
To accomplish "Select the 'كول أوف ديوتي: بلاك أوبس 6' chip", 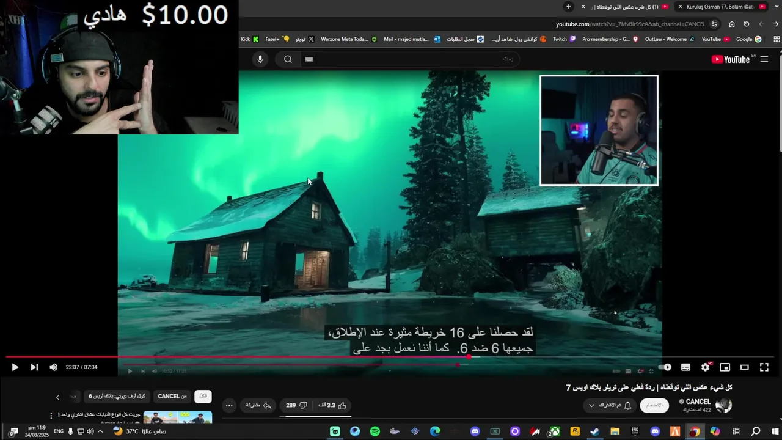I will [x=117, y=396].
